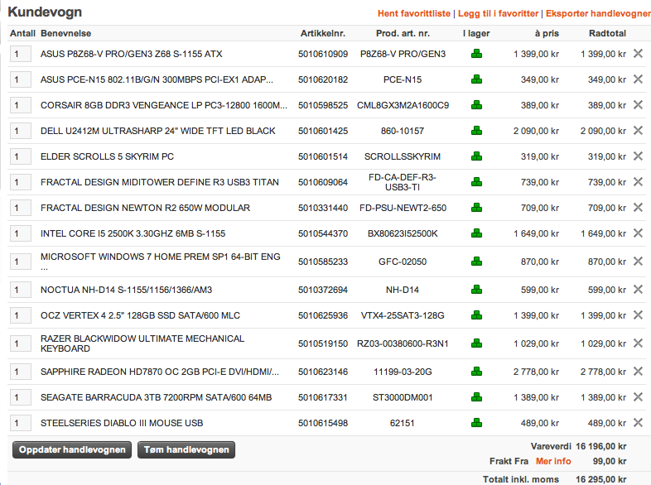Click the I lager column header

(x=476, y=33)
